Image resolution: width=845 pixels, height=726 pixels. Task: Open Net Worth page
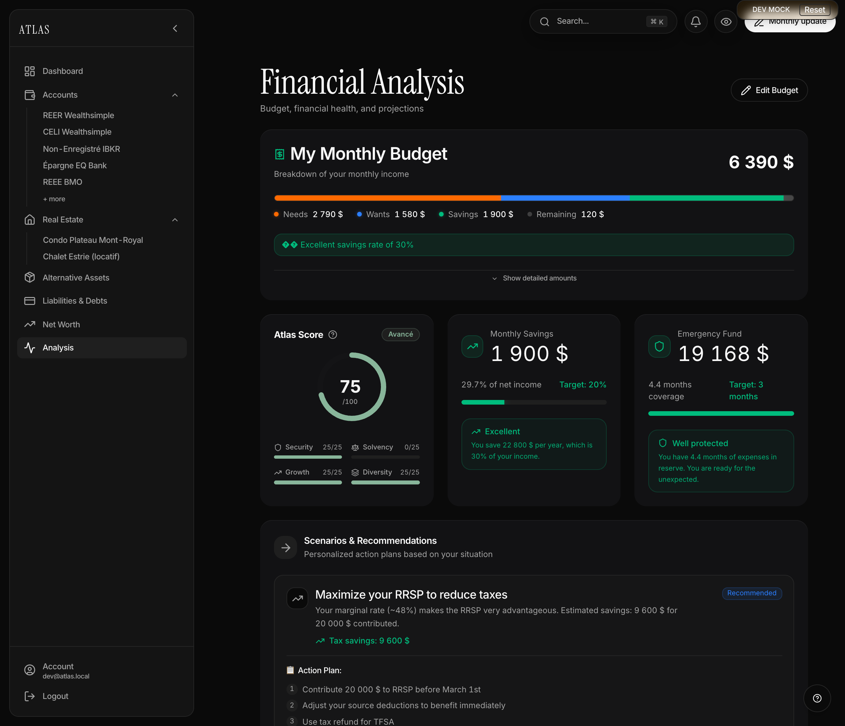[x=102, y=324]
